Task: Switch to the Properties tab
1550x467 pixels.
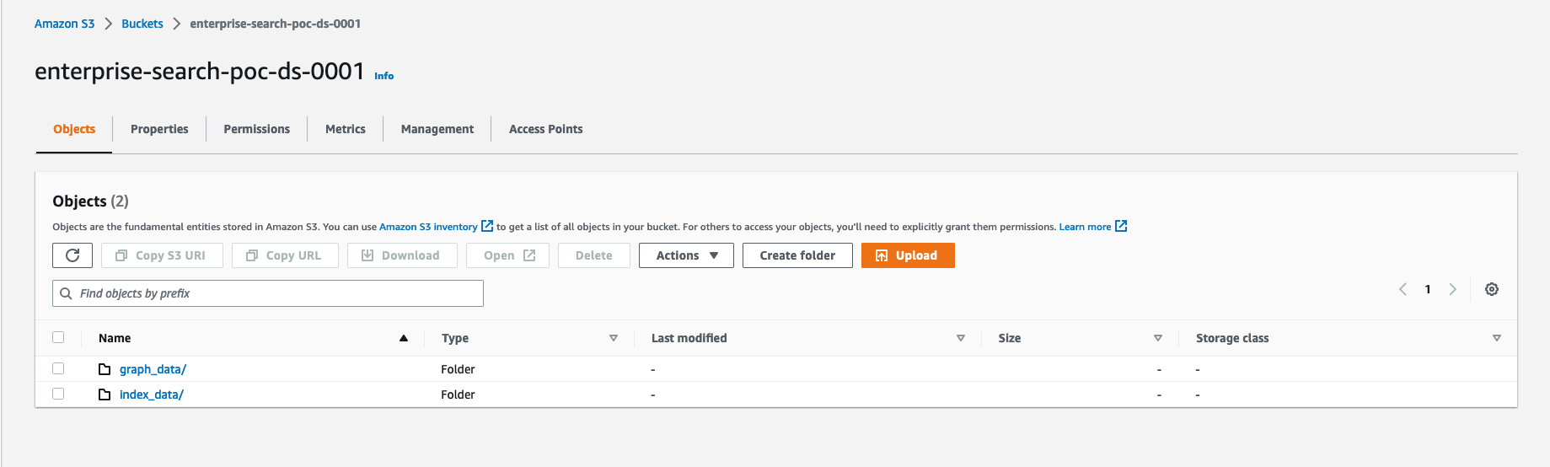Action: pyautogui.click(x=159, y=129)
